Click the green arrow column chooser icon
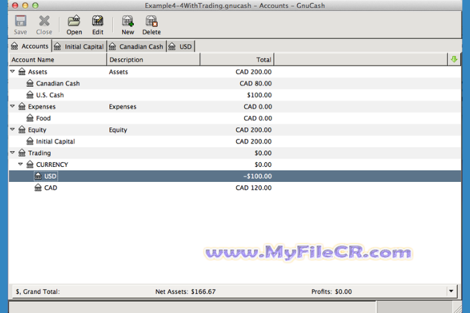The height and width of the screenshot is (313, 470). [x=454, y=59]
